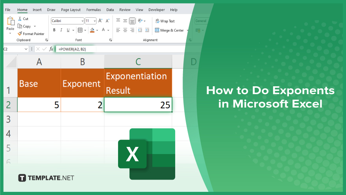346x195 pixels.
Task: Click the Copy icon
Action: point(20,26)
